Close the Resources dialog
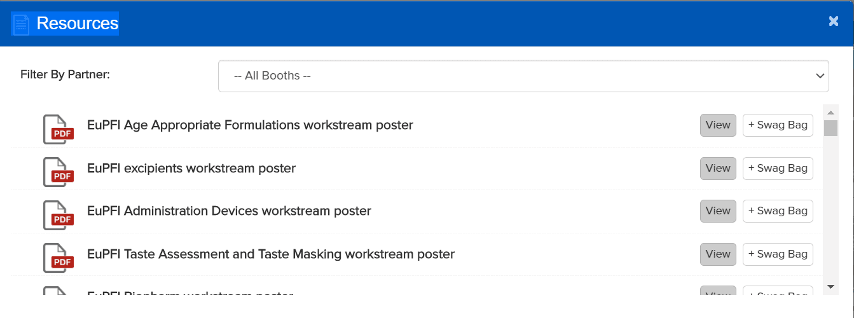 pos(834,22)
